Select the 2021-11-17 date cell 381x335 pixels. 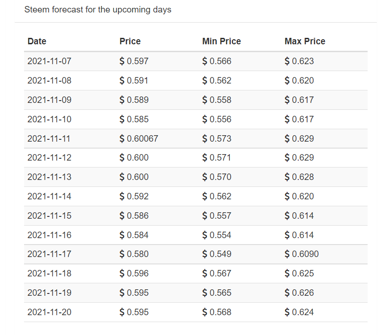tap(49, 254)
